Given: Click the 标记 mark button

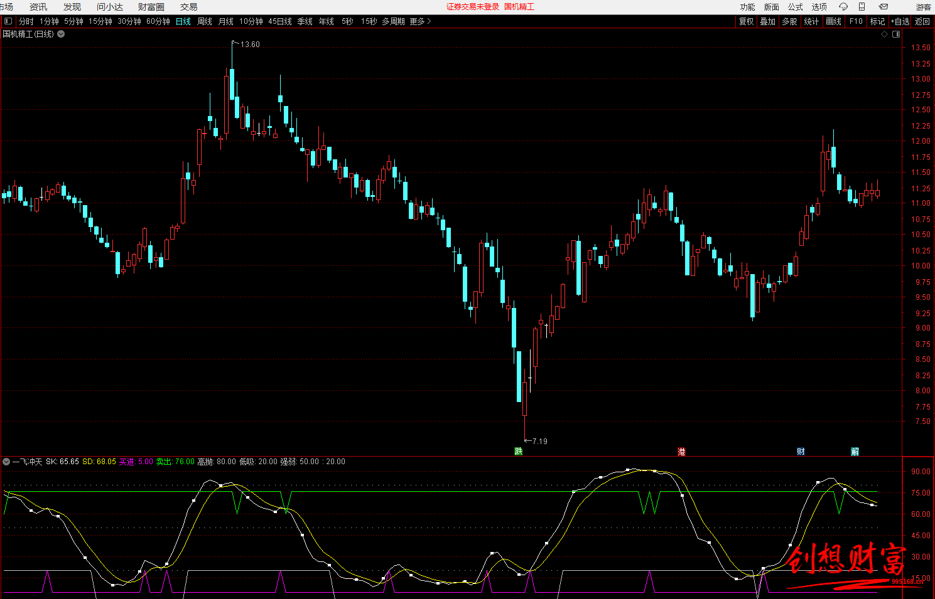Looking at the screenshot, I should 877,21.
